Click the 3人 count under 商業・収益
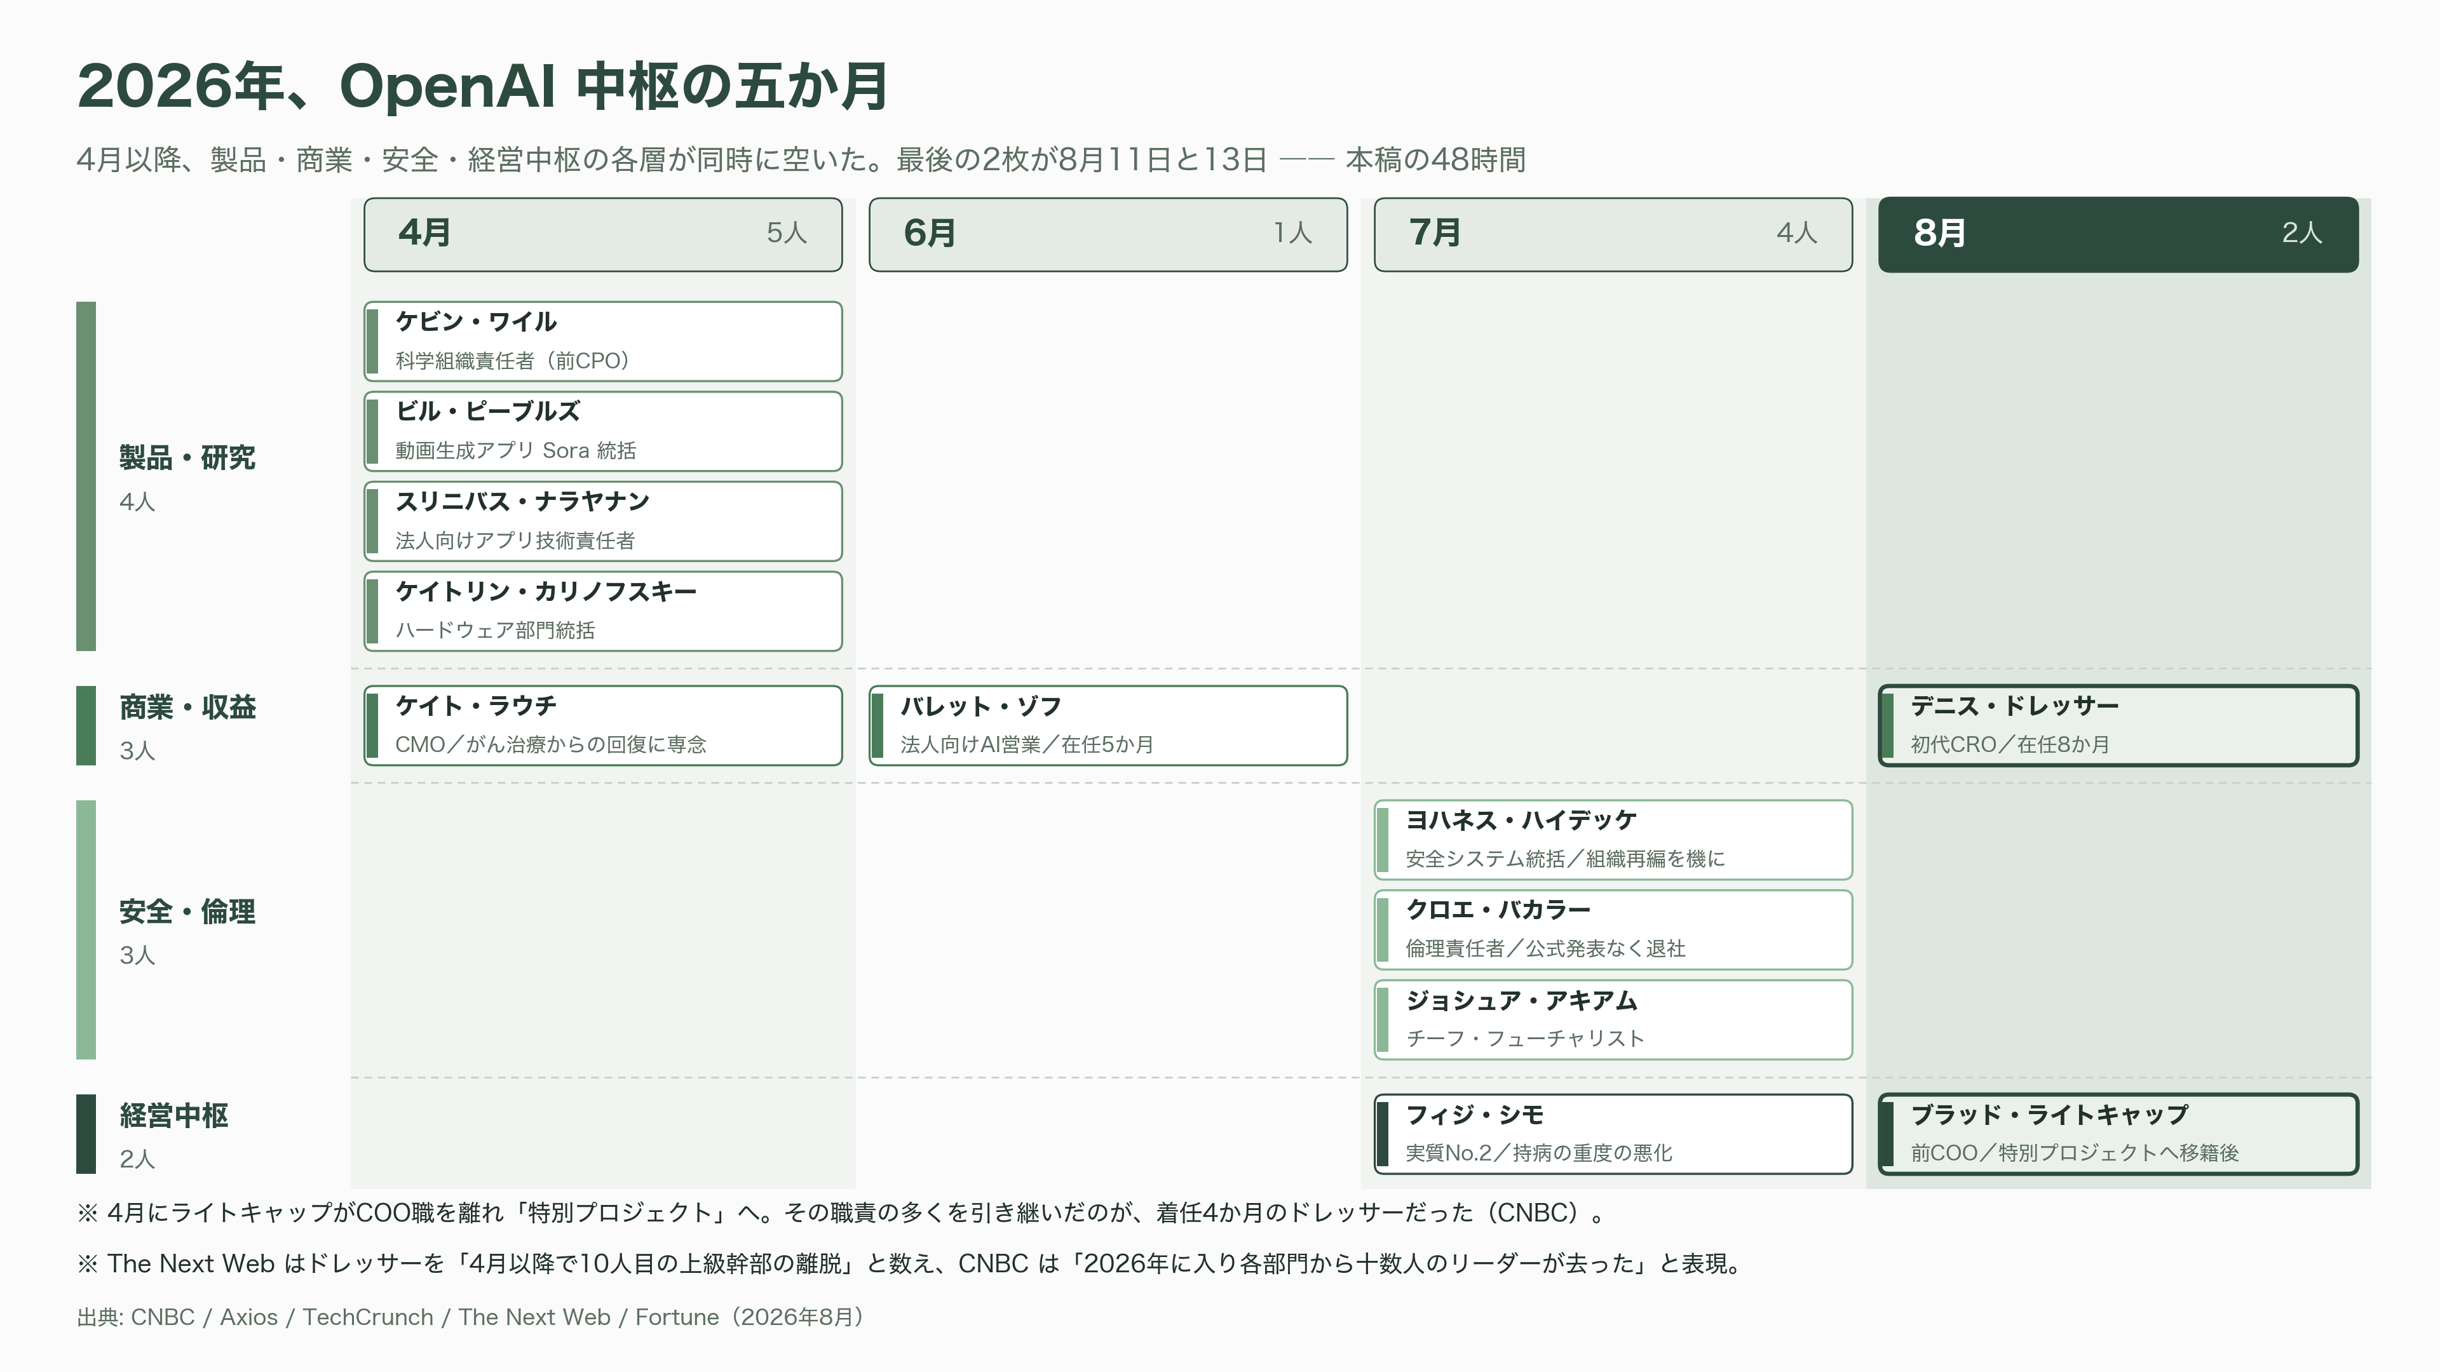This screenshot has width=2440, height=1372. click(137, 751)
